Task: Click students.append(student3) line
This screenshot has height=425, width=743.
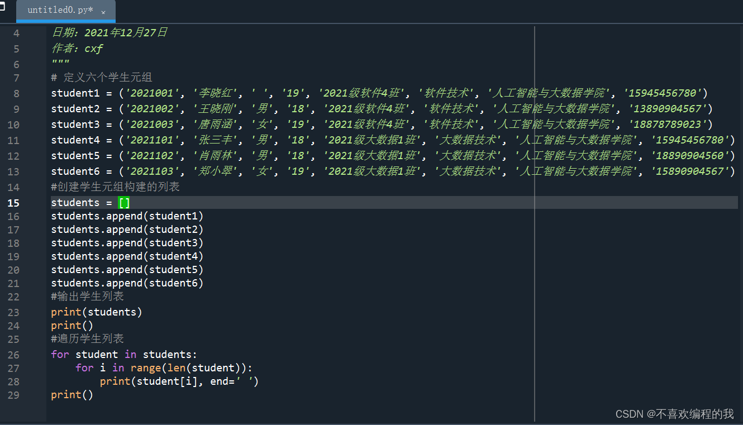Action: tap(127, 242)
